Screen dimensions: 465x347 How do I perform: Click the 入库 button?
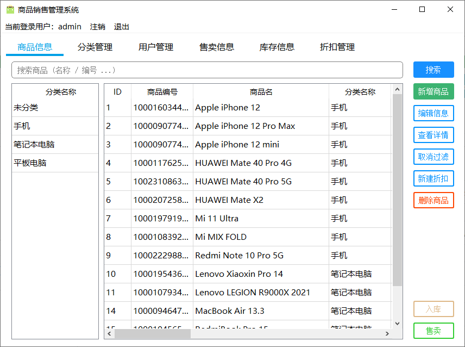(433, 309)
